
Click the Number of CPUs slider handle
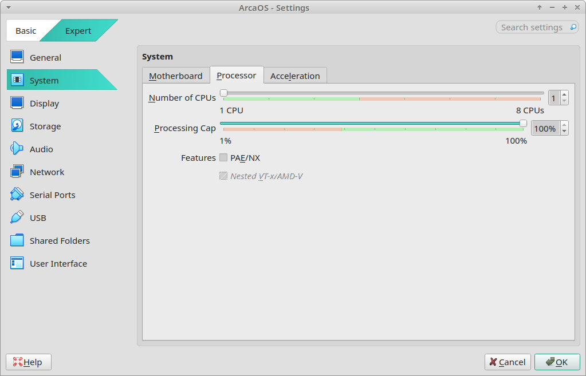[x=223, y=93]
